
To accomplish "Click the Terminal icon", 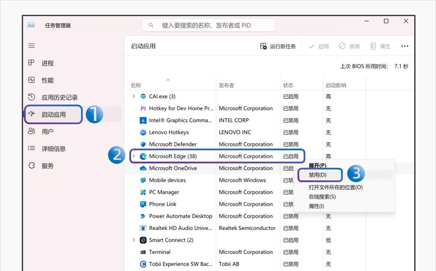I will point(143,252).
